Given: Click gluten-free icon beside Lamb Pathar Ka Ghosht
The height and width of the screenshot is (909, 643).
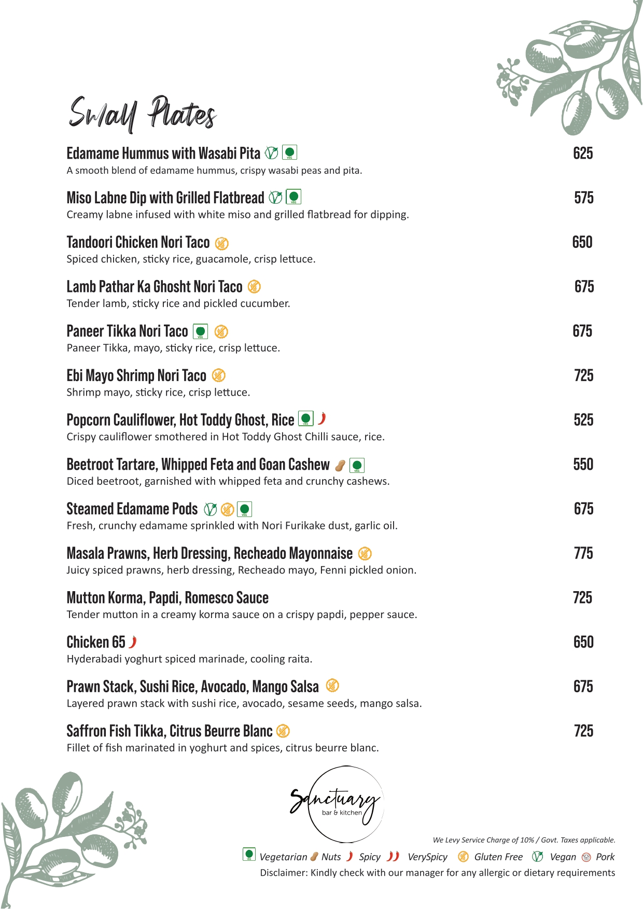Looking at the screenshot, I should [254, 287].
